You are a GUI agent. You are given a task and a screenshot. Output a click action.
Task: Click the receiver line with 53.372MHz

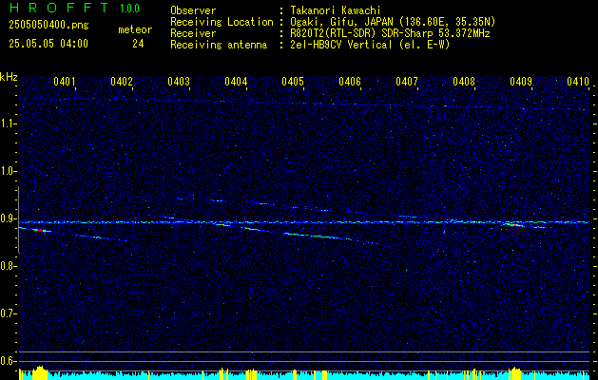point(390,33)
